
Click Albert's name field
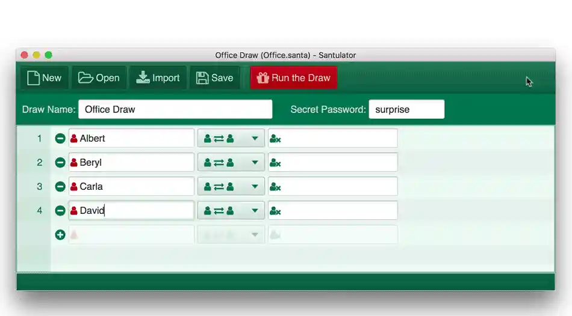(131, 138)
